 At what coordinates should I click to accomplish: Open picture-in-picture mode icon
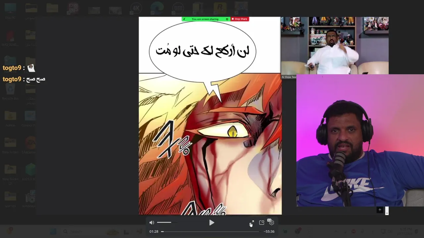point(262,222)
